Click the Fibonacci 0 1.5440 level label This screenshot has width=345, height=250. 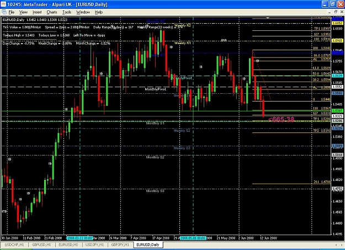322,99
